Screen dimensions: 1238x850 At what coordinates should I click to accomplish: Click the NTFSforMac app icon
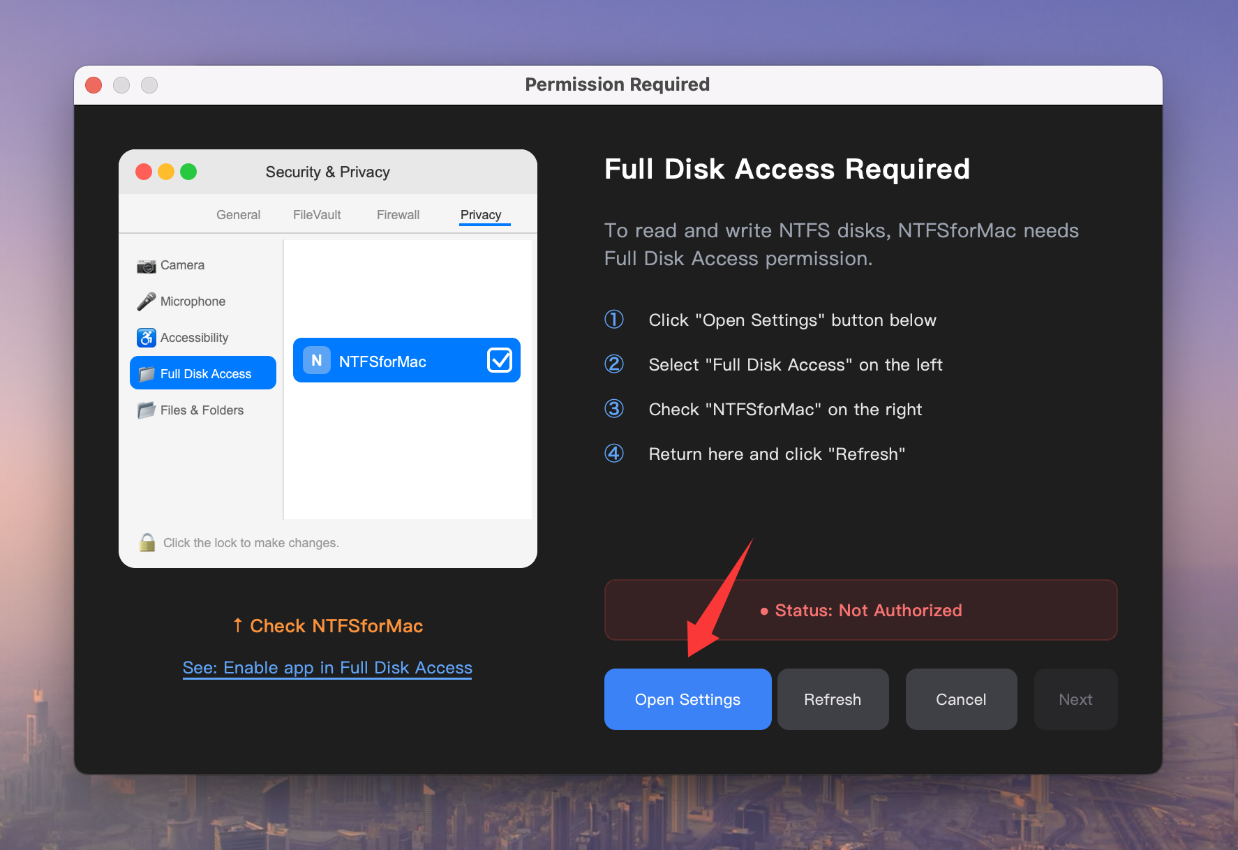[x=315, y=360]
